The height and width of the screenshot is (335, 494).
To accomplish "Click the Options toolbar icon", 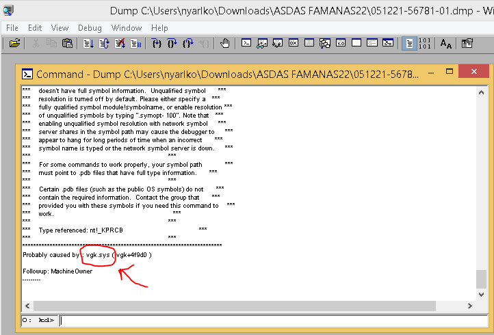I will click(x=467, y=43).
